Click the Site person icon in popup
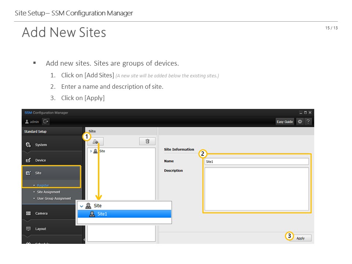The width and height of the screenshot is (352, 264). coord(88,206)
